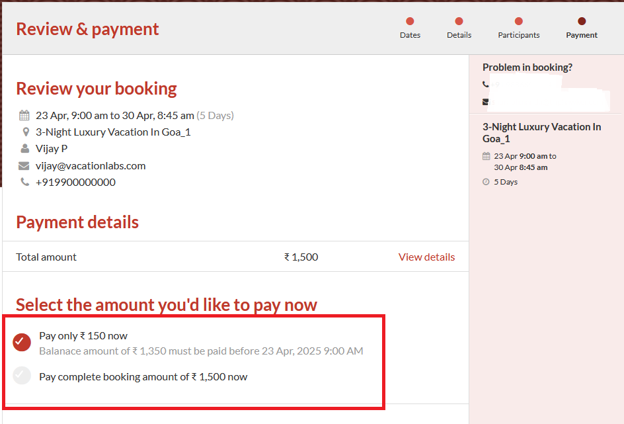This screenshot has height=424, width=624.
Task: Go to the Participants step
Action: [519, 28]
